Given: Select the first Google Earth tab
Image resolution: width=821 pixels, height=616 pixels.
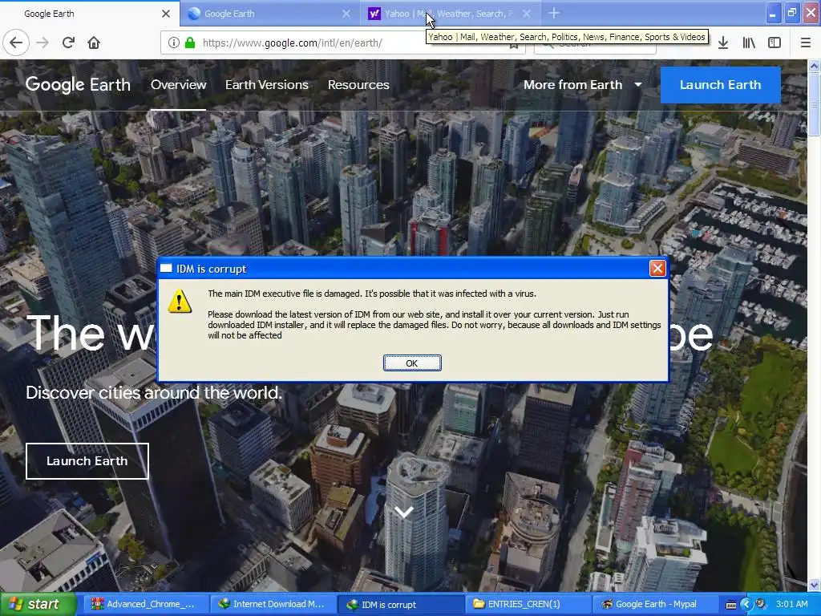Looking at the screenshot, I should 90,14.
